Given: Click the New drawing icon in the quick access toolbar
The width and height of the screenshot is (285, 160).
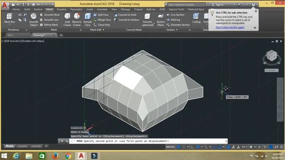Looking at the screenshot, I should [x=13, y=4].
